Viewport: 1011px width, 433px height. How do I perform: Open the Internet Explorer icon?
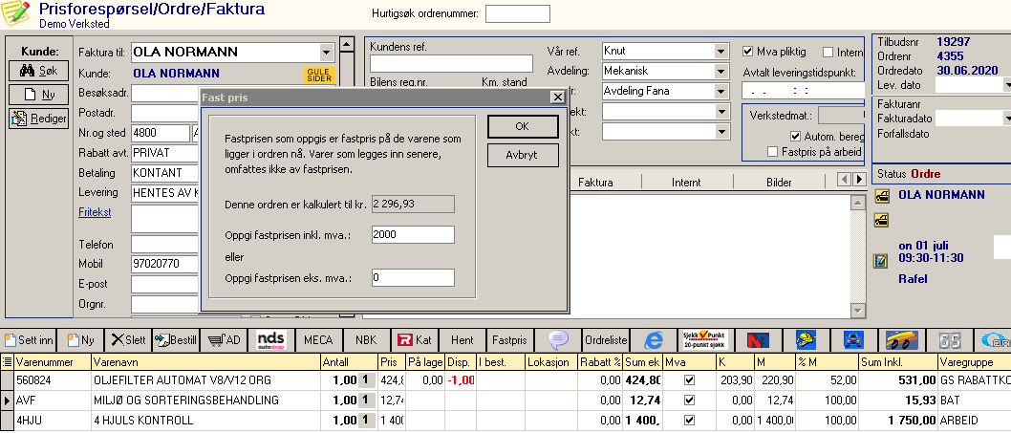[x=654, y=340]
